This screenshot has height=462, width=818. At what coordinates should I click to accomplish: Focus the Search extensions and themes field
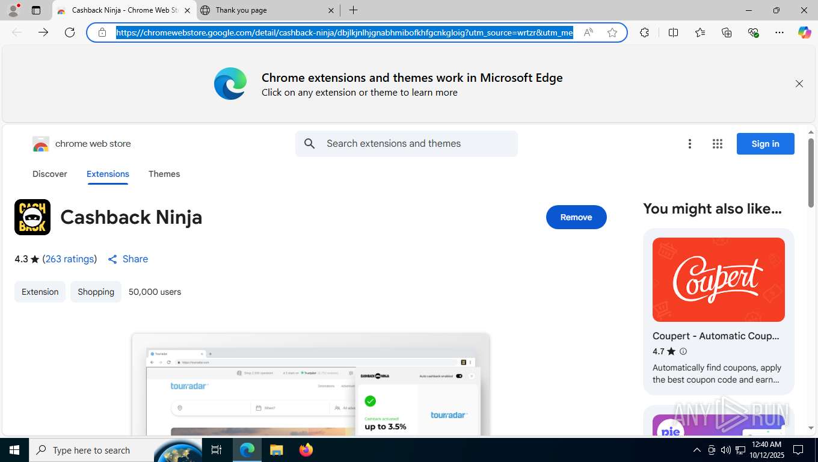[407, 144]
